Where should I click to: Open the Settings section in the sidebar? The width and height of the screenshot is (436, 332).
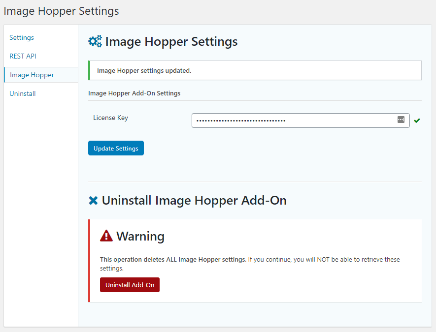tap(21, 37)
